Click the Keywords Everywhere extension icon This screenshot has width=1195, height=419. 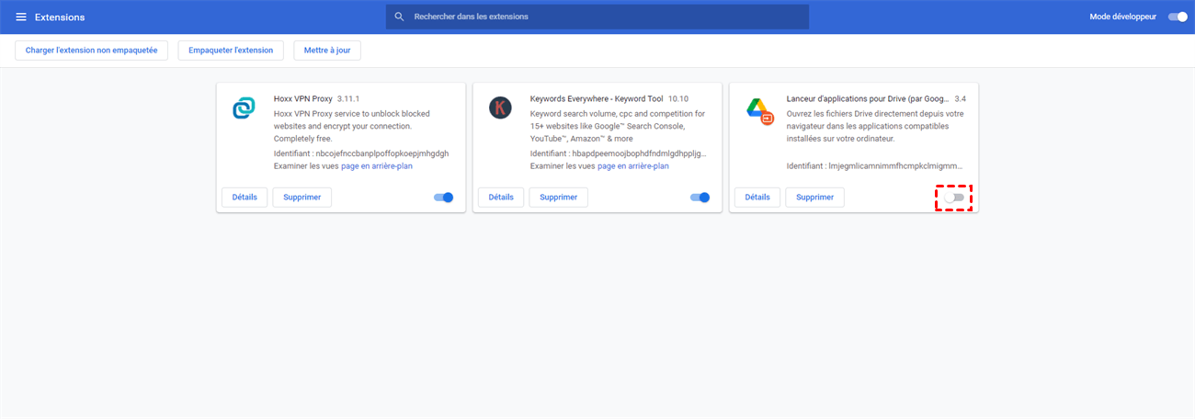500,108
